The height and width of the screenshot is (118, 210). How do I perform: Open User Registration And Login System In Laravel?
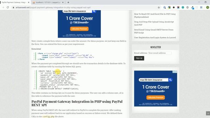pos(155,38)
